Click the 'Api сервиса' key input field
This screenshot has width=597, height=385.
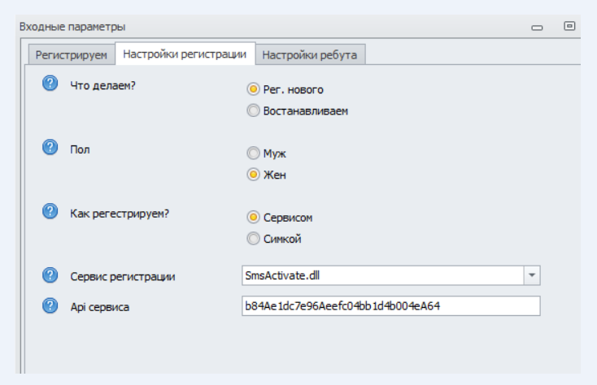390,306
